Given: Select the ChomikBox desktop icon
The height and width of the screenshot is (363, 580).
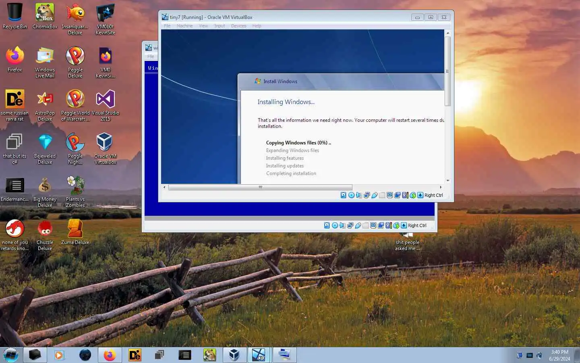Looking at the screenshot, I should (45, 17).
